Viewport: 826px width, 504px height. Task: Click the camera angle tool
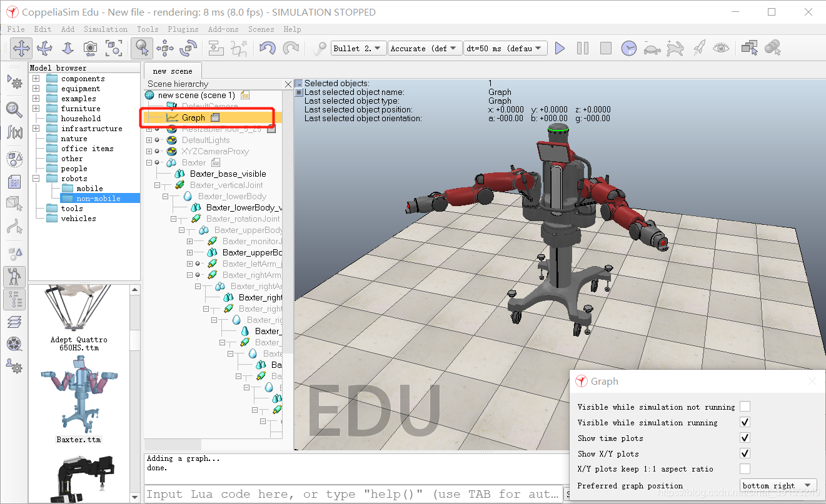(91, 48)
